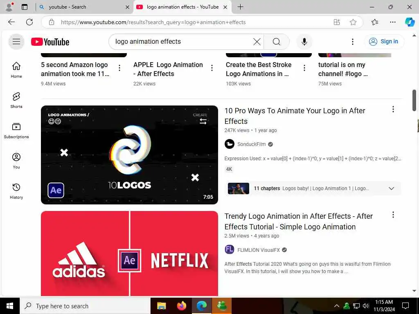Click the browser Back arrow
The height and width of the screenshot is (314, 419).
point(11,22)
